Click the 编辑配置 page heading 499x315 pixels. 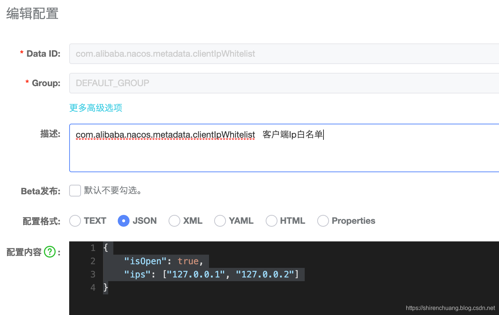(32, 14)
